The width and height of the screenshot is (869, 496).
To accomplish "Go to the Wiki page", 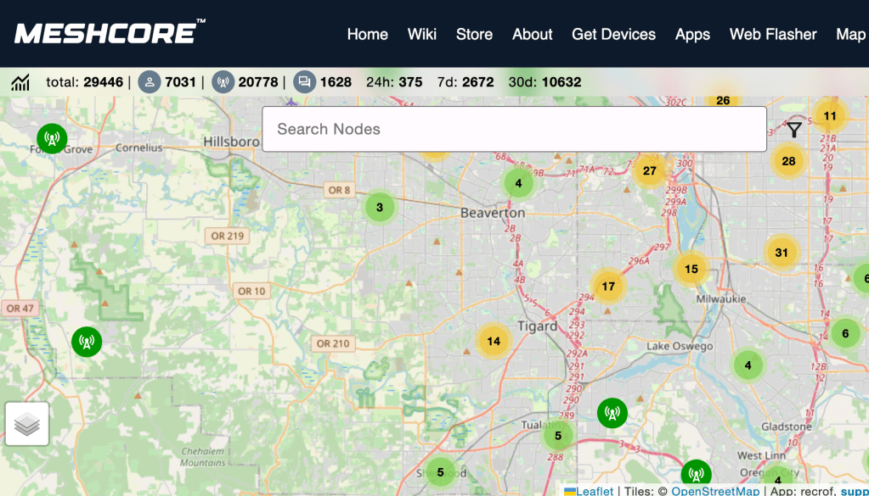I will 422,34.
